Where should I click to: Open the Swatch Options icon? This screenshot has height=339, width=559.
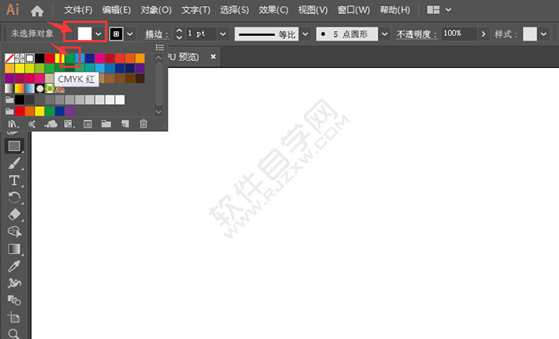(88, 124)
